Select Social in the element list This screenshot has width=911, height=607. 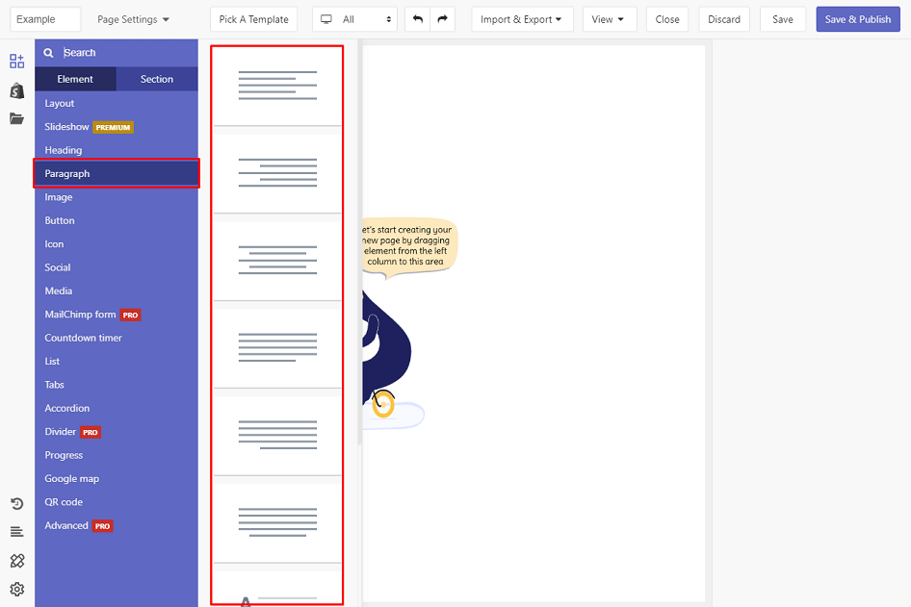click(x=117, y=267)
